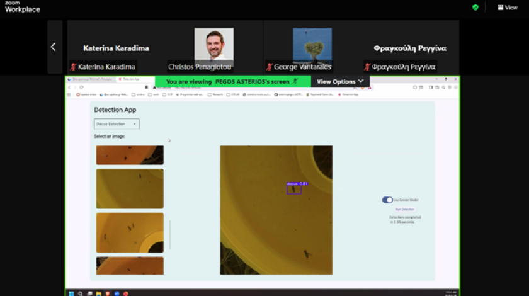The width and height of the screenshot is (529, 296).
Task: Toggle the Use Gender Model switch
Action: click(387, 200)
